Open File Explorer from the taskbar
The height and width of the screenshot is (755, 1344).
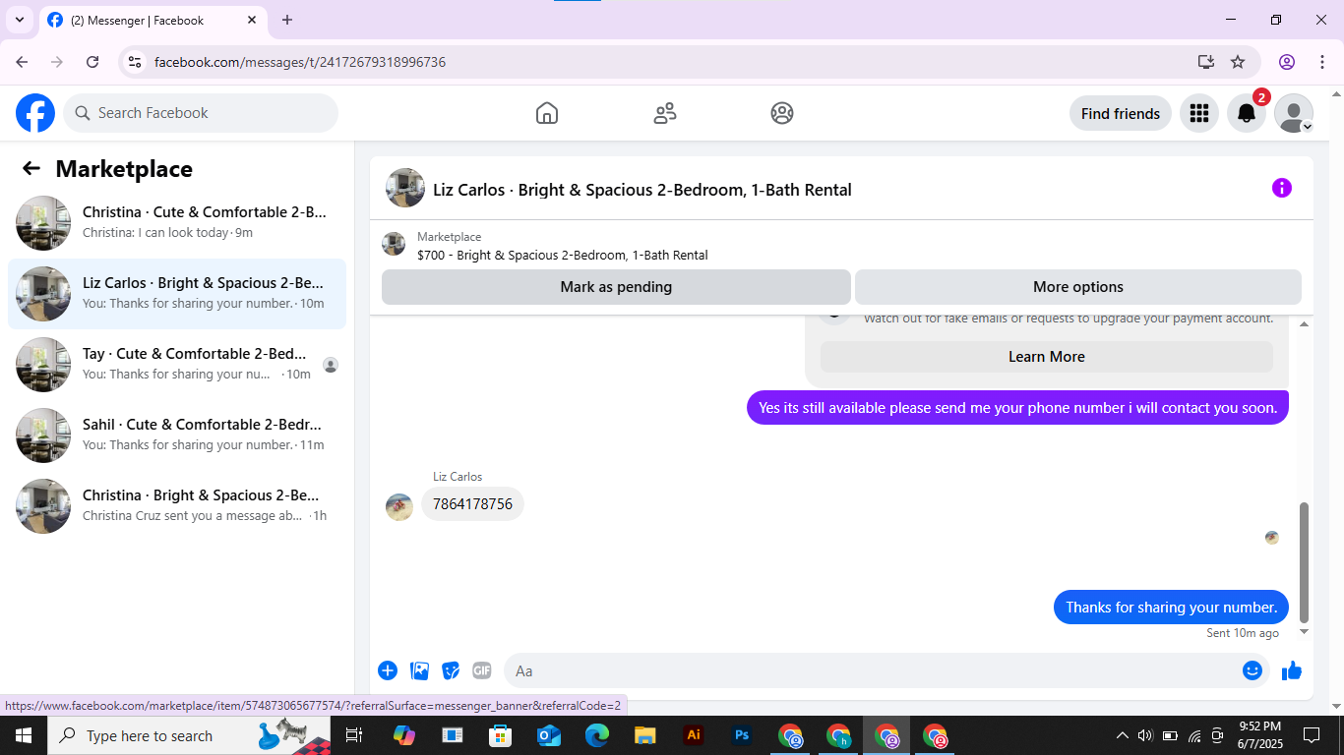coord(645,735)
